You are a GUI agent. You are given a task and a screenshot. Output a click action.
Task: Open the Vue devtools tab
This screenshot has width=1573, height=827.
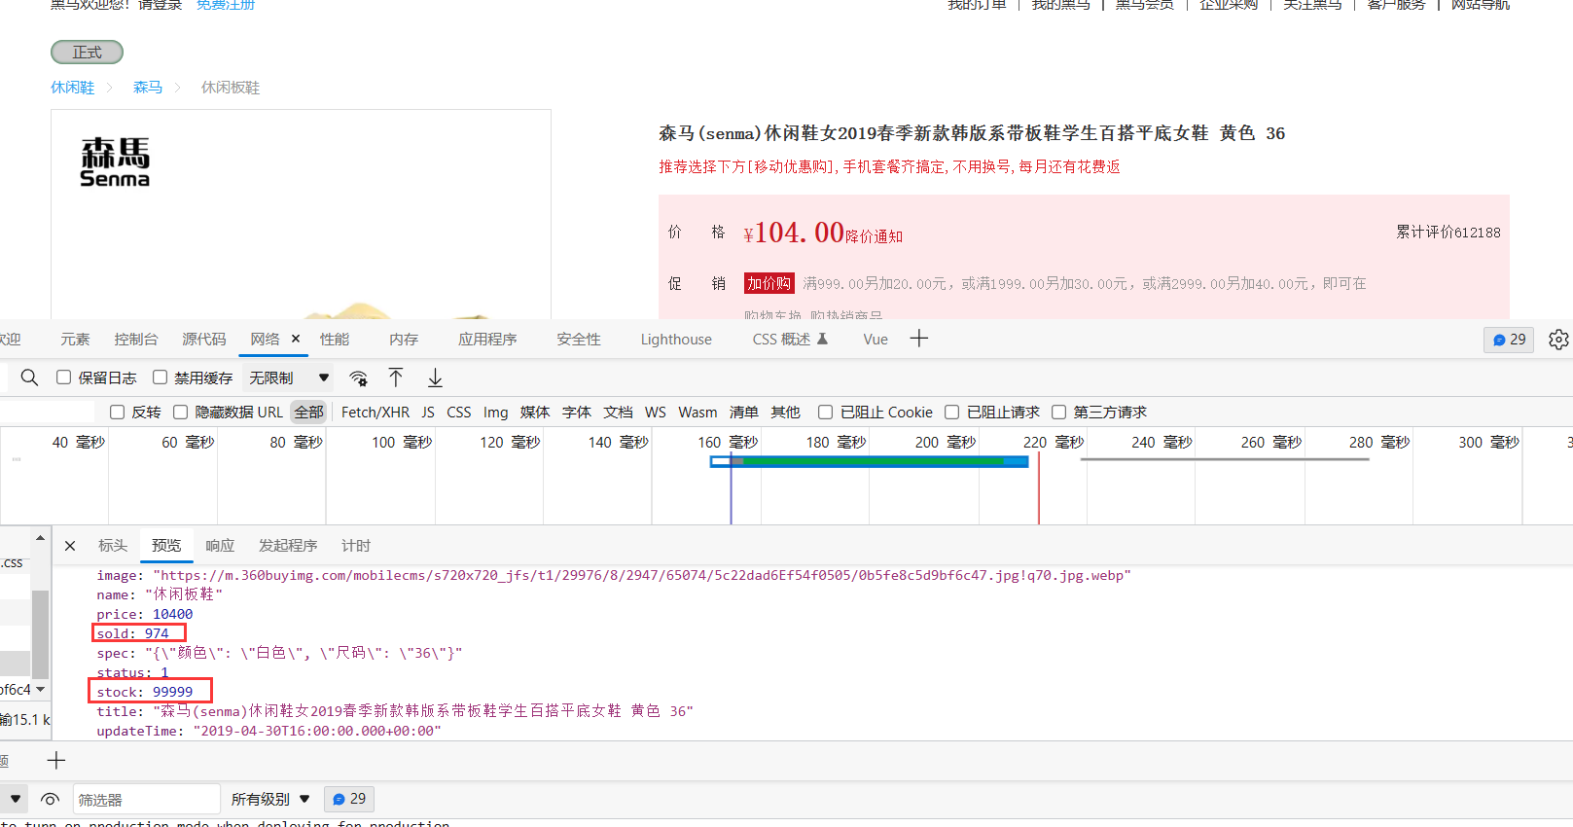[x=876, y=339]
